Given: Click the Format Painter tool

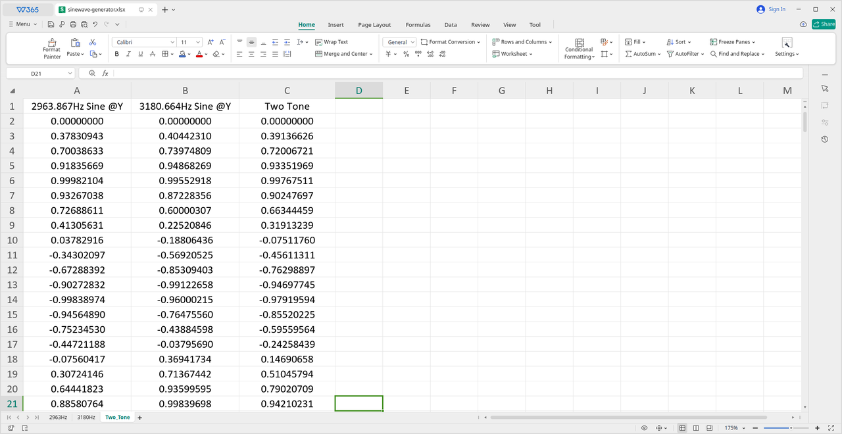Looking at the screenshot, I should click(x=51, y=48).
